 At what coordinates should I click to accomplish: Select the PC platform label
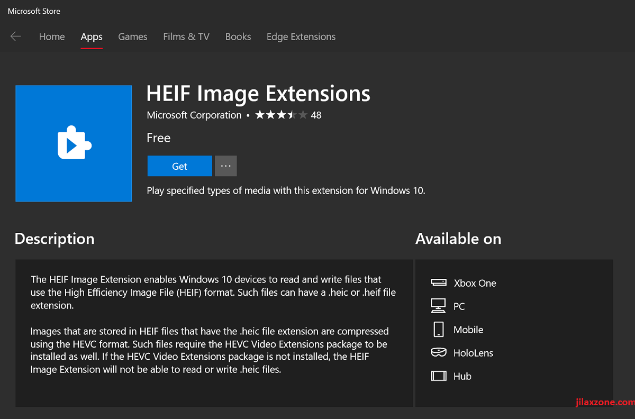[459, 306]
